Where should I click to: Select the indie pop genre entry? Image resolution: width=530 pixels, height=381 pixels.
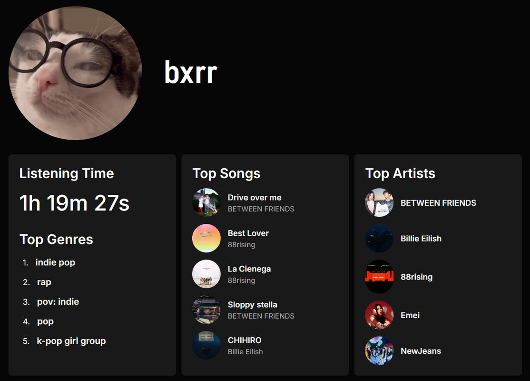click(x=56, y=262)
